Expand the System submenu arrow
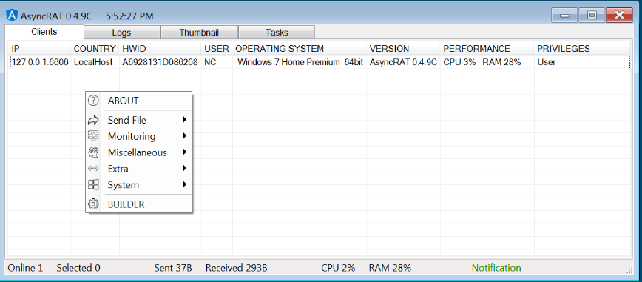Screen dimensions: 642x282 click(x=185, y=184)
